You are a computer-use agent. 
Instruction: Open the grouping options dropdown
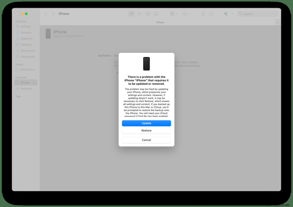coord(174,14)
